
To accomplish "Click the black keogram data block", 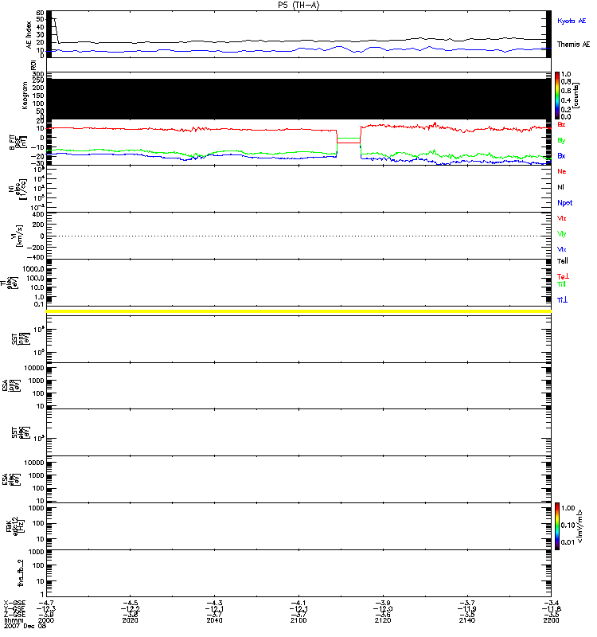I will (x=298, y=99).
